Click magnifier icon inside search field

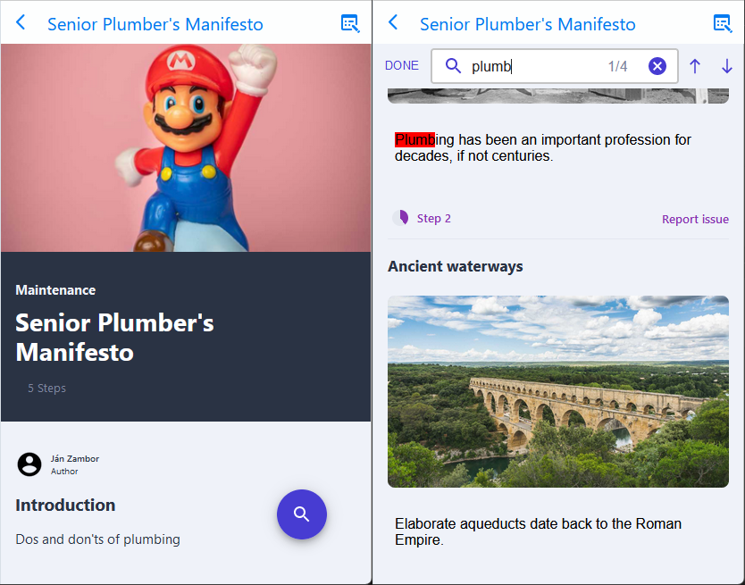[x=454, y=66]
